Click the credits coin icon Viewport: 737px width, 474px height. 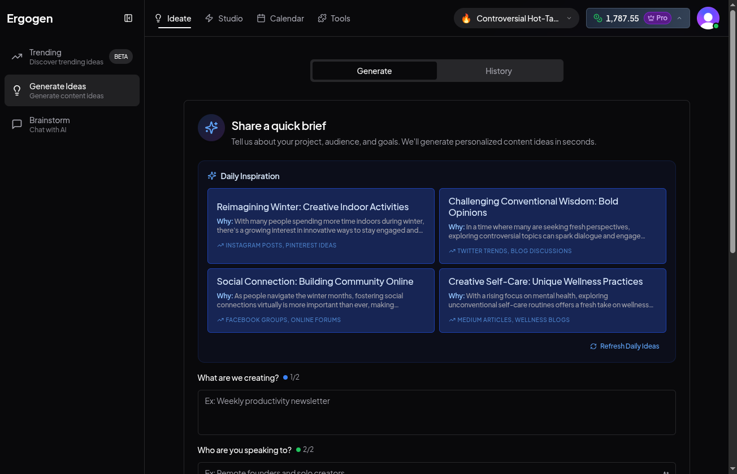pos(597,18)
